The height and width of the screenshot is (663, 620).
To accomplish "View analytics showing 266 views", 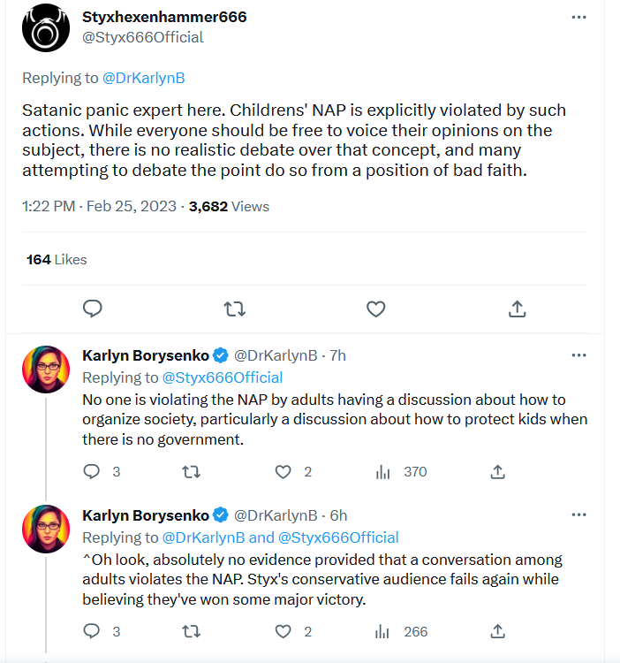I will [x=401, y=631].
